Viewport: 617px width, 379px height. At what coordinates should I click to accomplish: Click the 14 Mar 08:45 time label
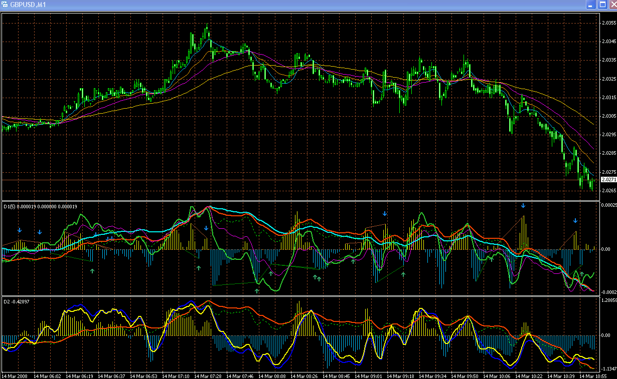(x=336, y=375)
